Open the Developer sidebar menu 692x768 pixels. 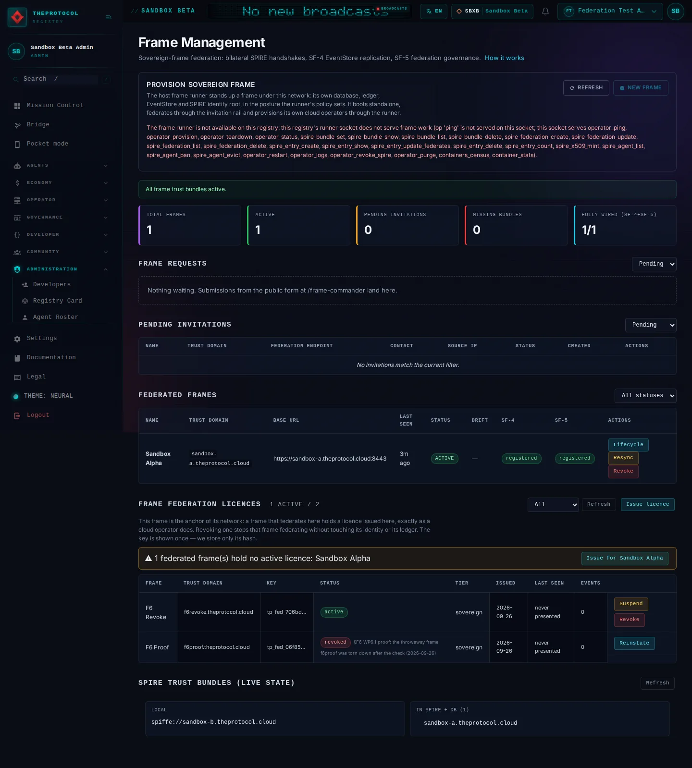tap(61, 235)
